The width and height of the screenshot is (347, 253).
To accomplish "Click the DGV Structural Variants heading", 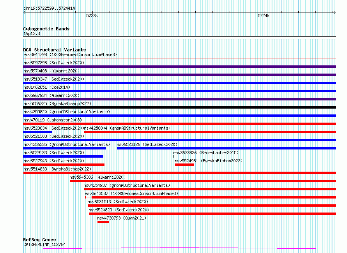I will pos(55,50).
